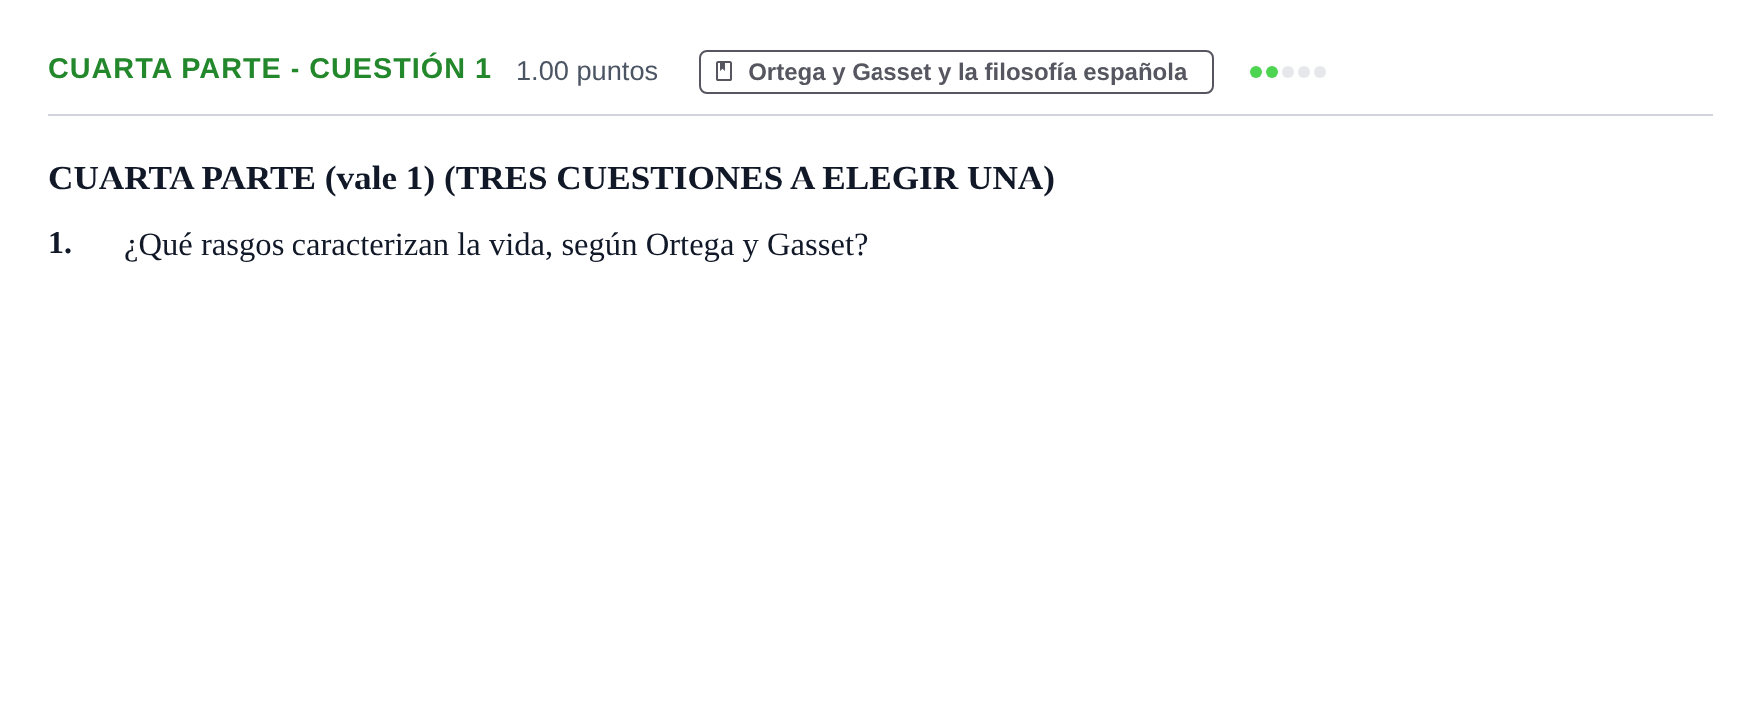Image resolution: width=1761 pixels, height=722 pixels.
Task: Click '(vale 1)' in the bold heading
Action: (380, 179)
